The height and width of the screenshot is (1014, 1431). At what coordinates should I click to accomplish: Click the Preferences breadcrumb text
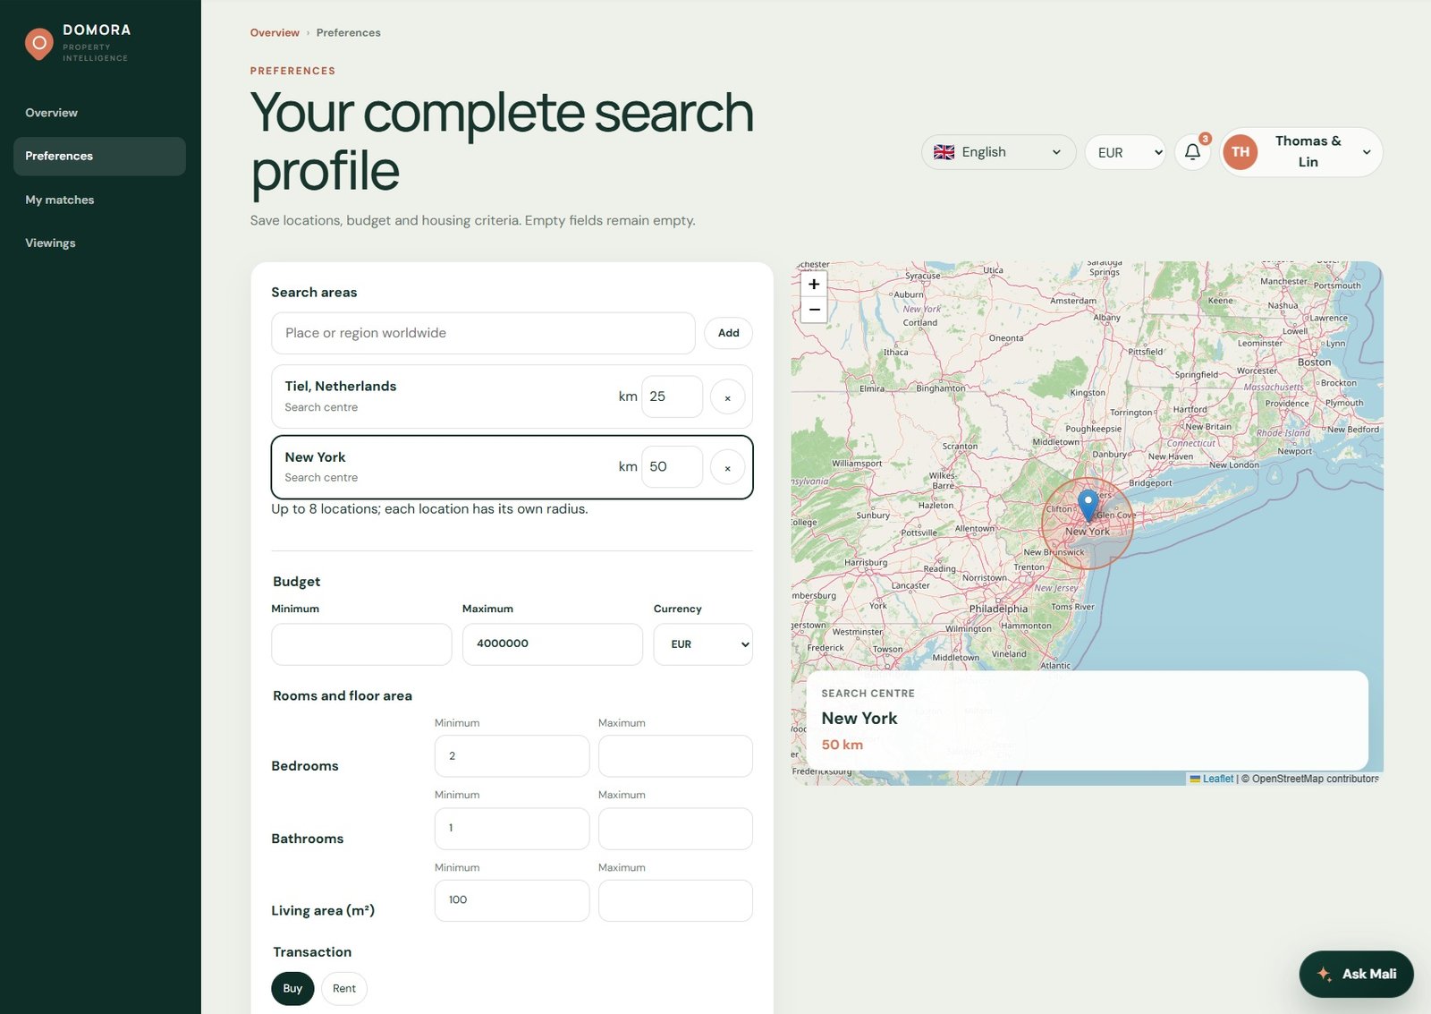(x=348, y=33)
